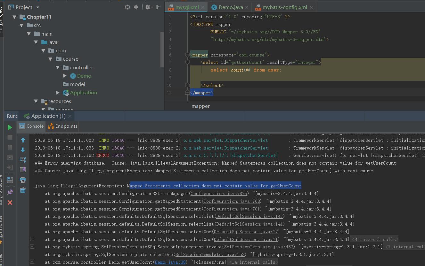
Task: Follow the Demo.java:38 link
Action: click(x=170, y=262)
